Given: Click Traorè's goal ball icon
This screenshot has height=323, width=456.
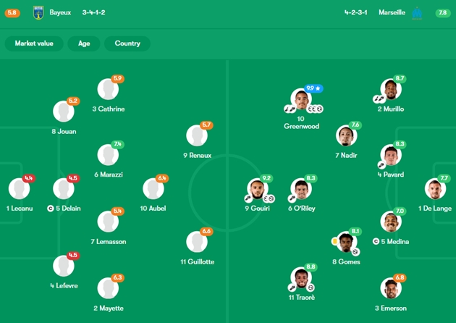Looking at the screenshot, I should (311, 288).
